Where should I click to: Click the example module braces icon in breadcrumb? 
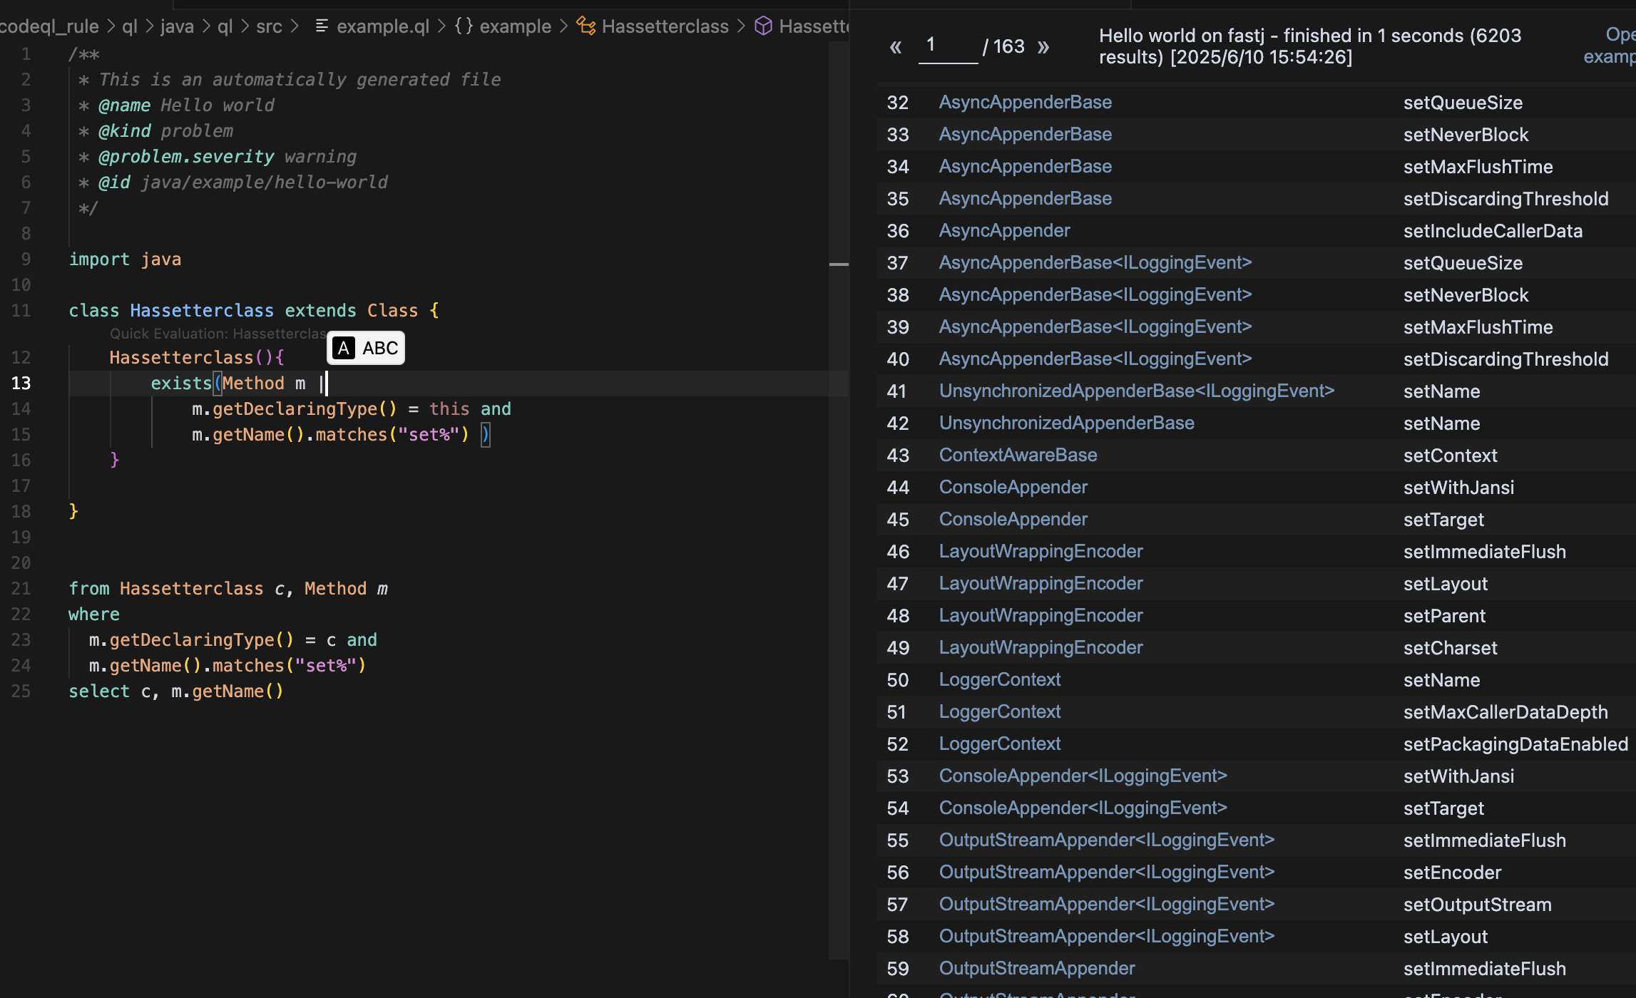[464, 26]
